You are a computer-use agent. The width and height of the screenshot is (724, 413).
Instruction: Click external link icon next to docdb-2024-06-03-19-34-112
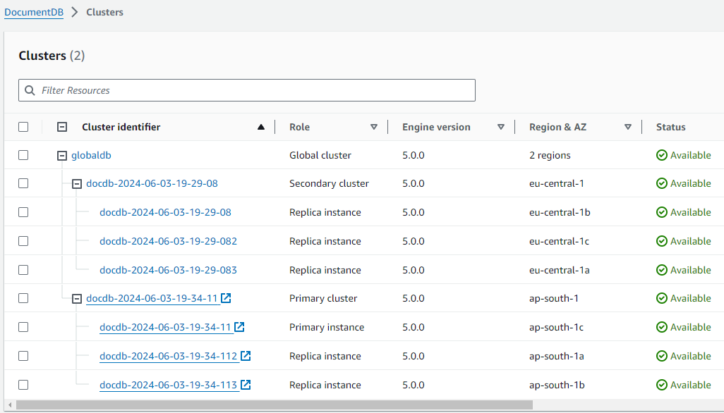click(245, 356)
